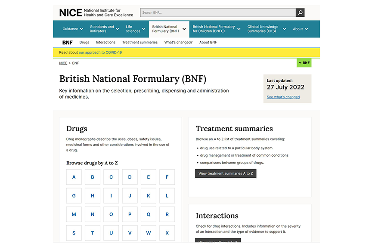
Task: Browse drugs starting with D
Action: coord(130,177)
